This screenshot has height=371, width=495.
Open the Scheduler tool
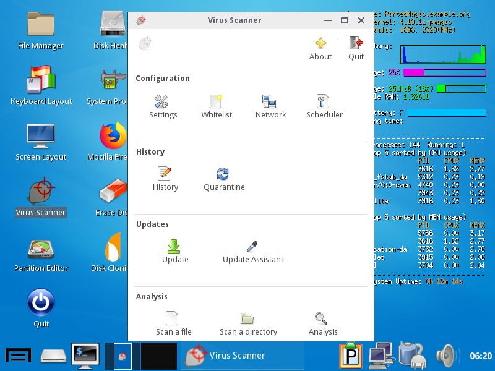(324, 103)
